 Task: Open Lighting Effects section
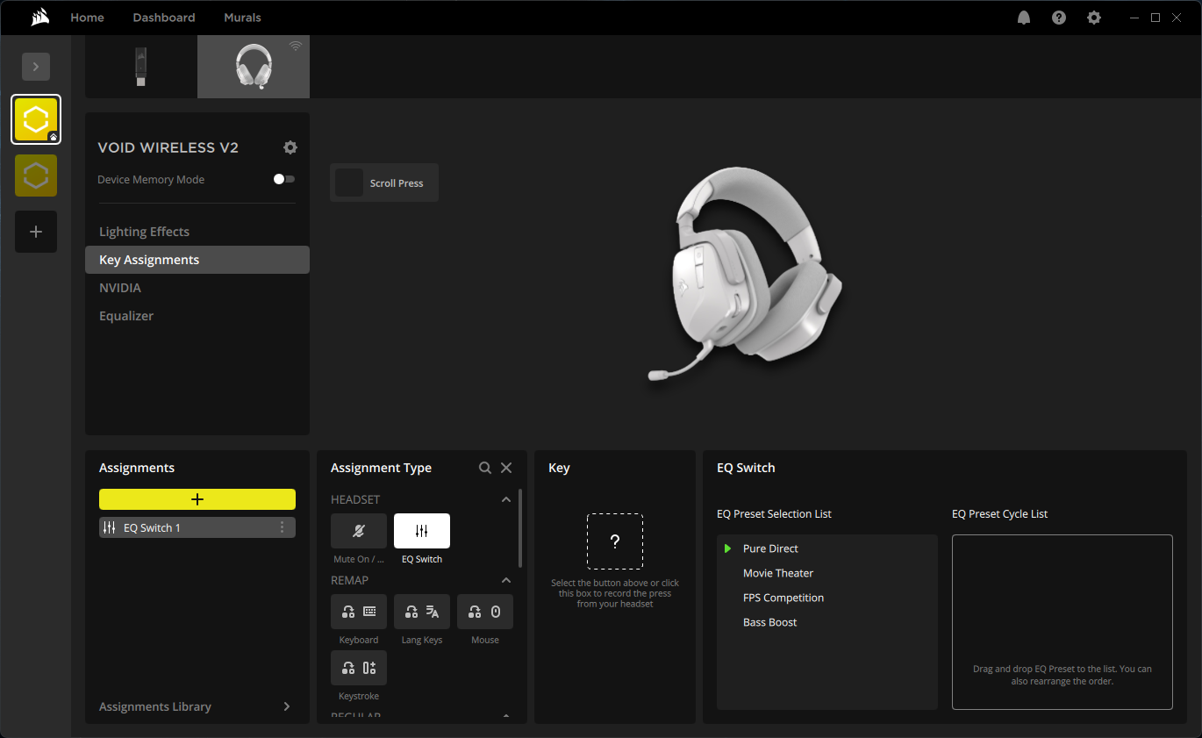pyautogui.click(x=197, y=232)
